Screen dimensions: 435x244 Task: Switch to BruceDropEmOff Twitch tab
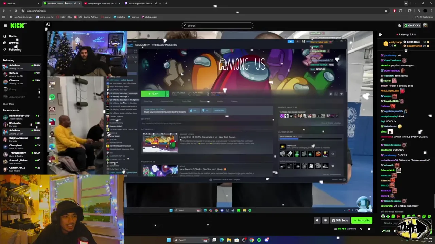pyautogui.click(x=140, y=3)
